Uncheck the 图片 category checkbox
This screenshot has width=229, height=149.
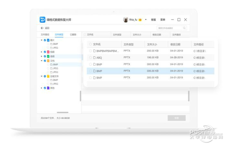tap(45, 40)
